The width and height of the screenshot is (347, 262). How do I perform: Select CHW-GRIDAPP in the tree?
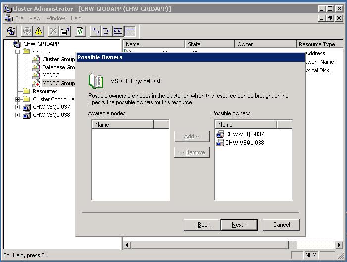point(41,44)
